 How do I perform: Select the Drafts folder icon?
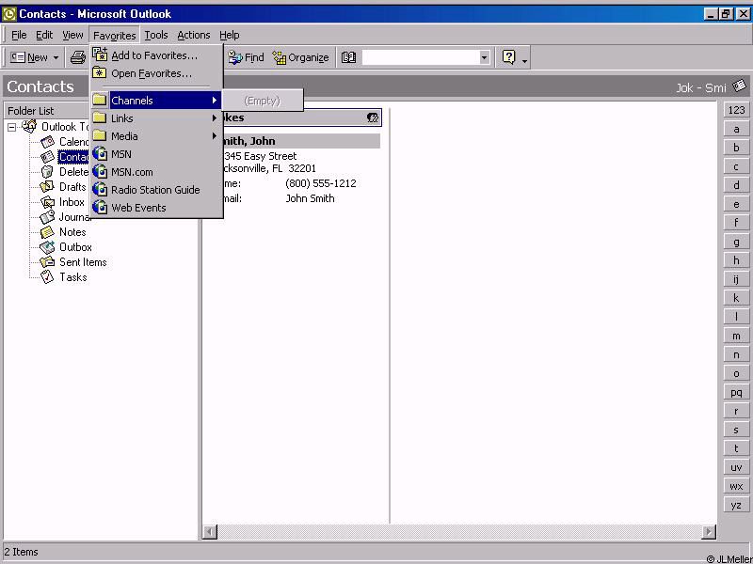pyautogui.click(x=47, y=186)
